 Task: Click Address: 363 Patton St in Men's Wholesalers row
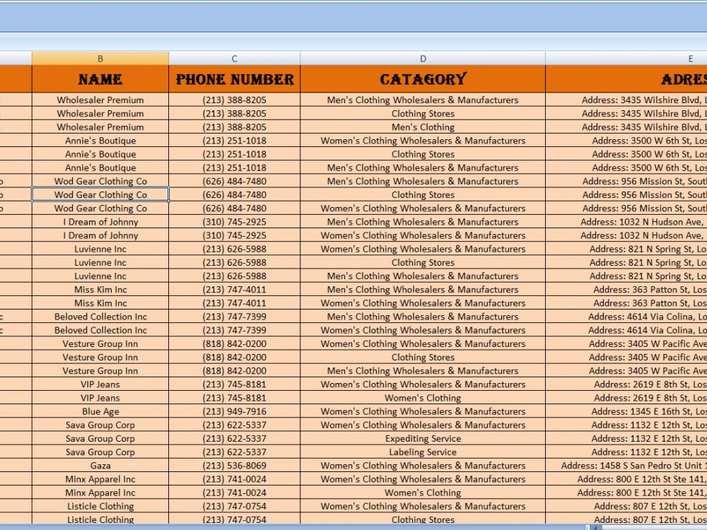pos(626,289)
